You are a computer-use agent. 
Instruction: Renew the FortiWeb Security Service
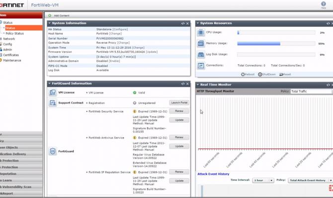coord(179,111)
